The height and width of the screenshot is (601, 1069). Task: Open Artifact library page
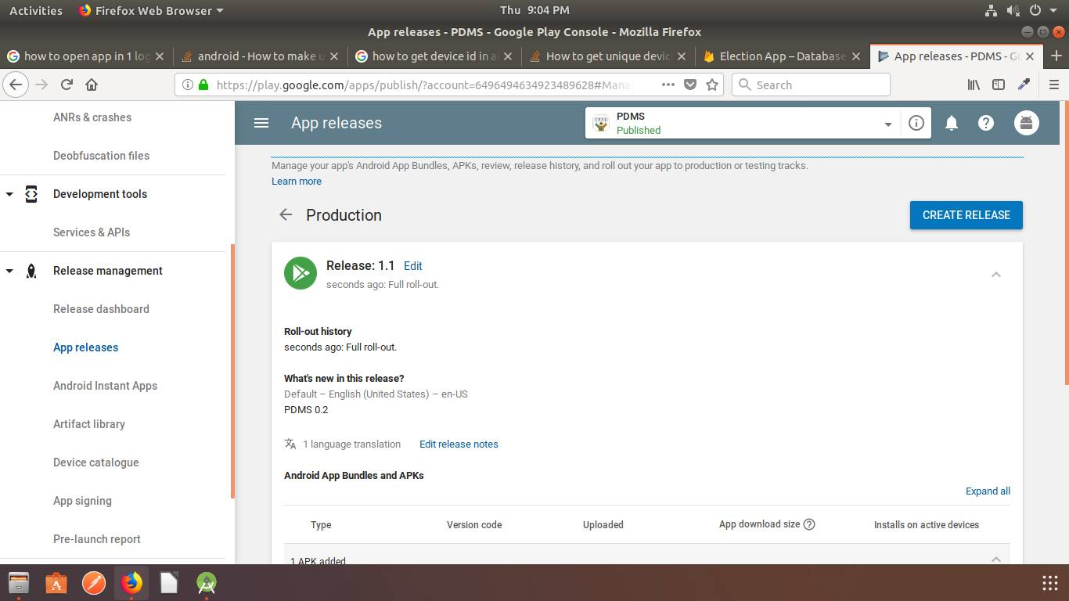[89, 424]
